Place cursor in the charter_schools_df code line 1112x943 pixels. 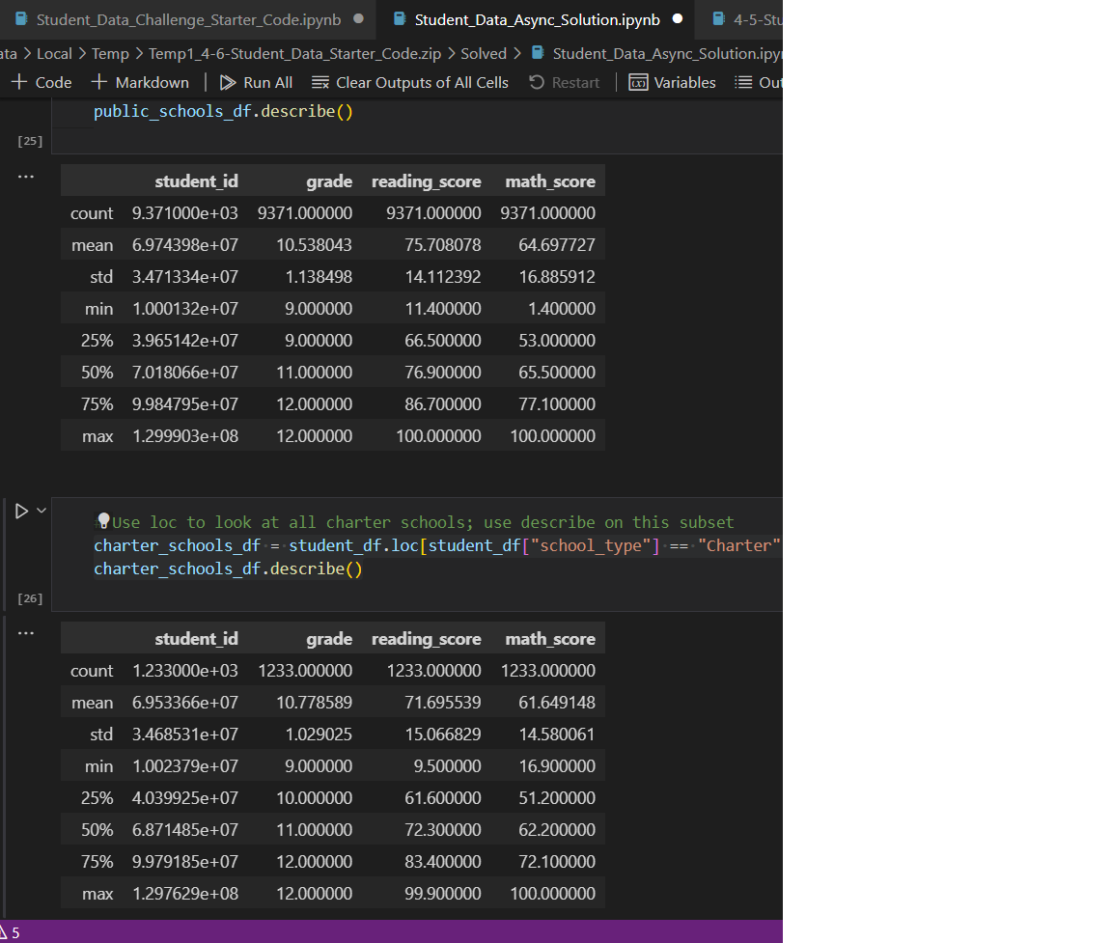(290, 545)
